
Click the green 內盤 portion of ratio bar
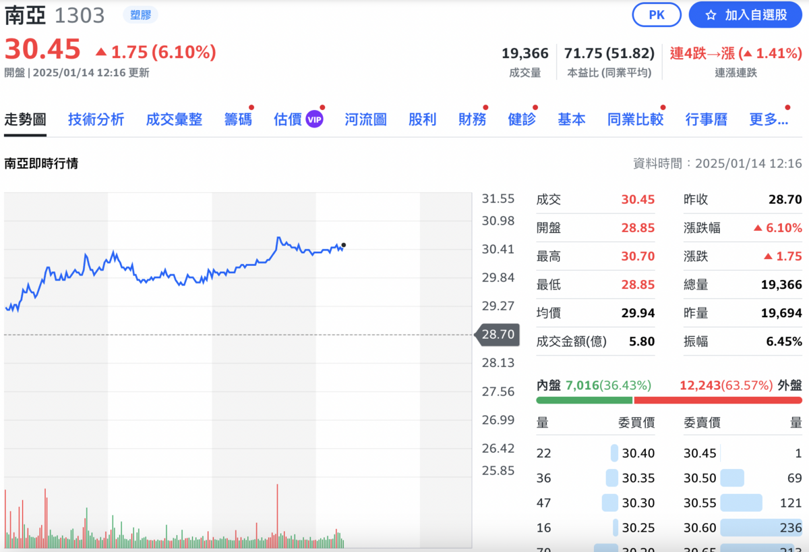pyautogui.click(x=584, y=400)
